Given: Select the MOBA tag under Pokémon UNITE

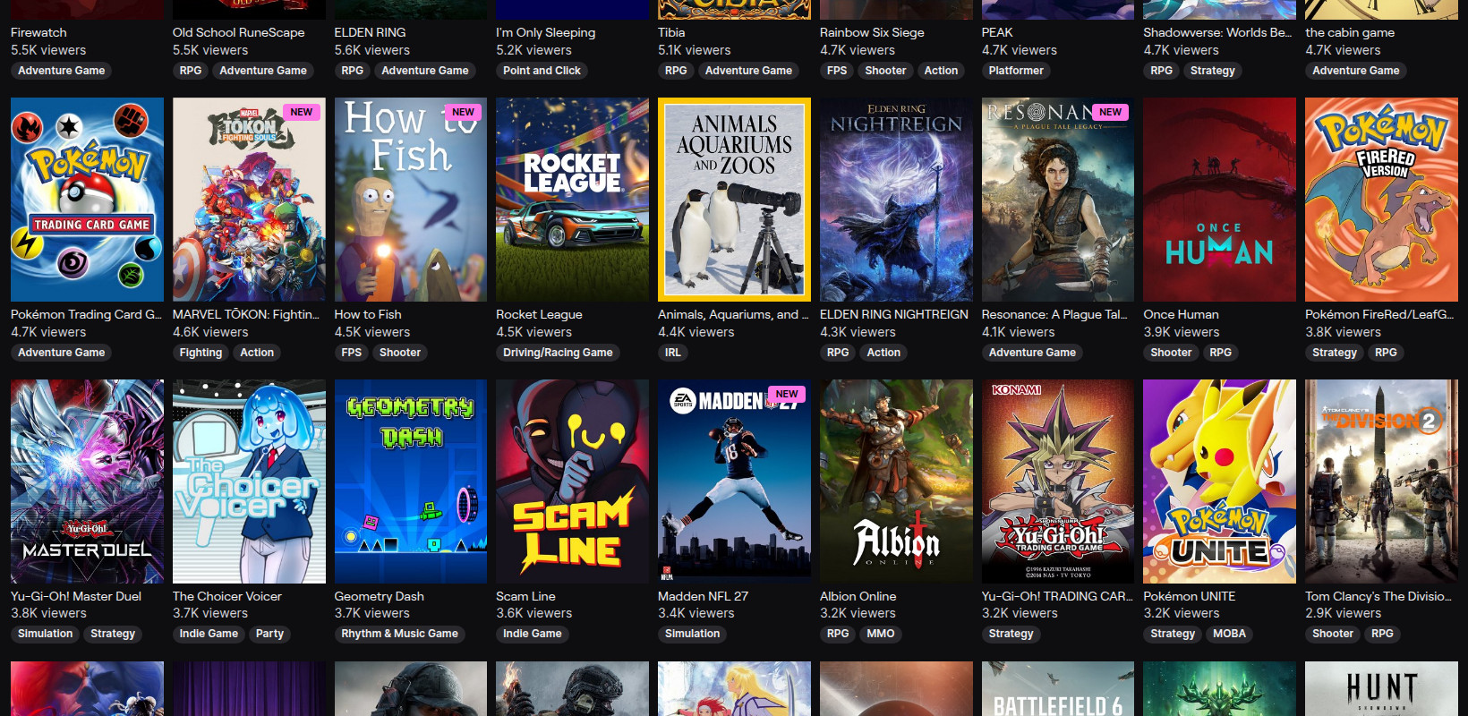Looking at the screenshot, I should (x=1229, y=634).
